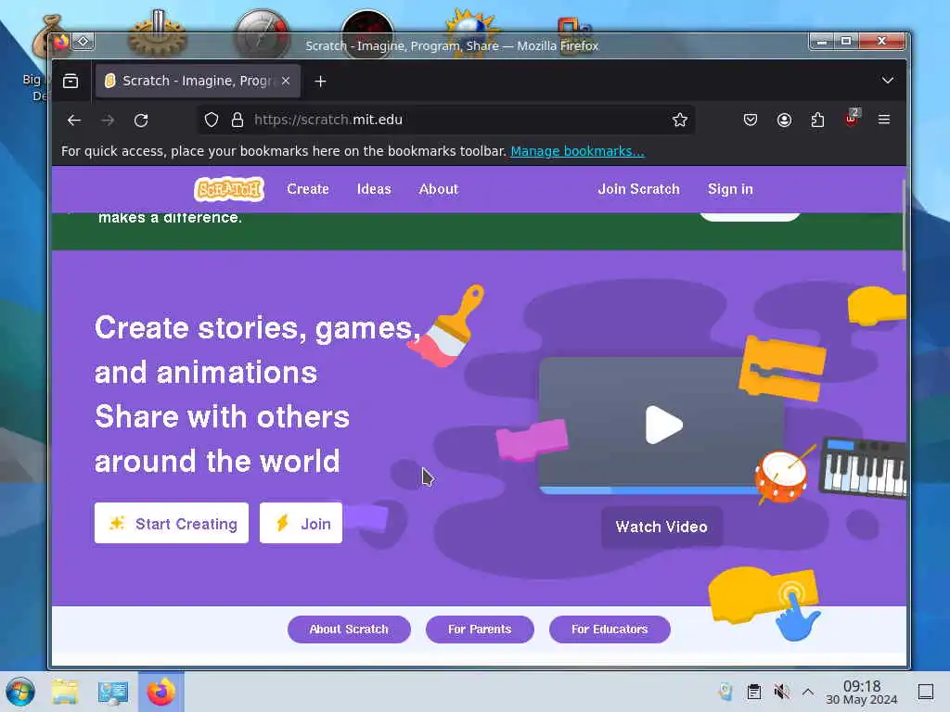Image resolution: width=950 pixels, height=712 pixels.
Task: Reload the Scratch page
Action: (x=141, y=120)
